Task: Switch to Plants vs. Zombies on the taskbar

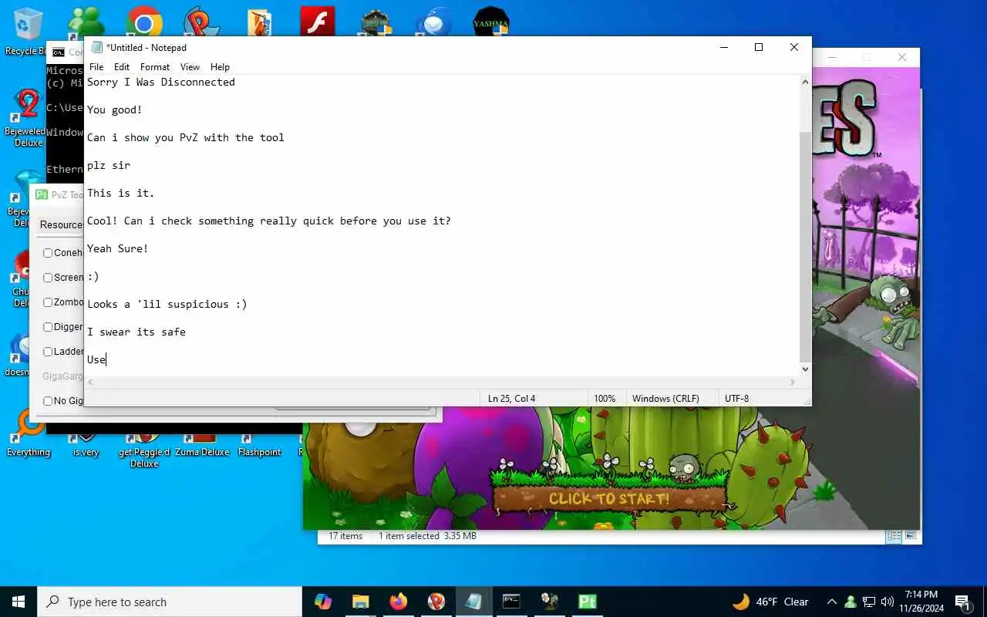Action: (x=549, y=602)
